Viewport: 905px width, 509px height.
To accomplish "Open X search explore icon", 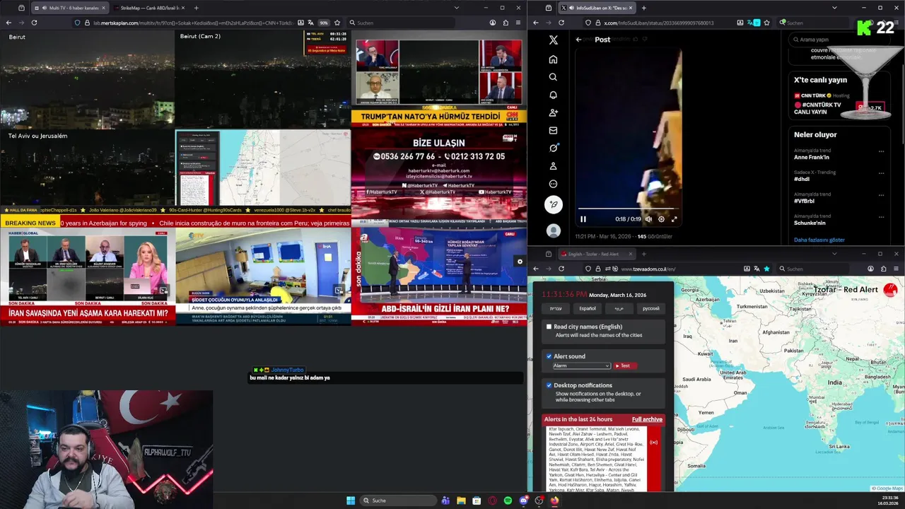I will [x=553, y=77].
